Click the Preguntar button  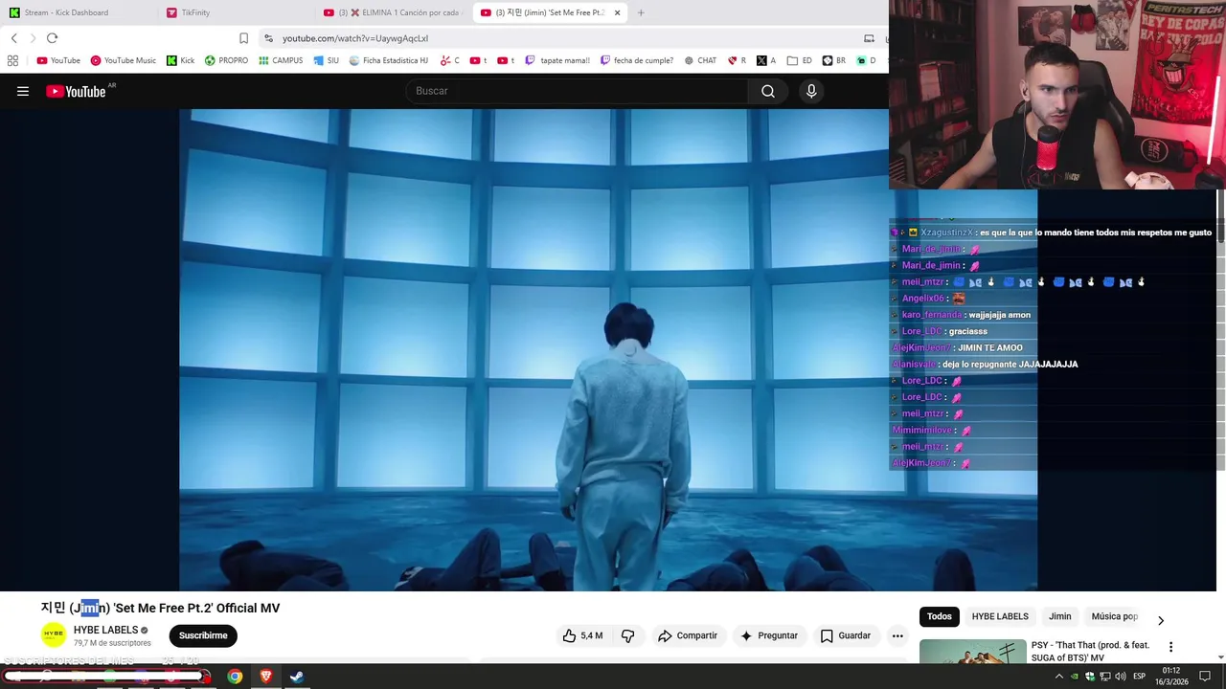[769, 635]
